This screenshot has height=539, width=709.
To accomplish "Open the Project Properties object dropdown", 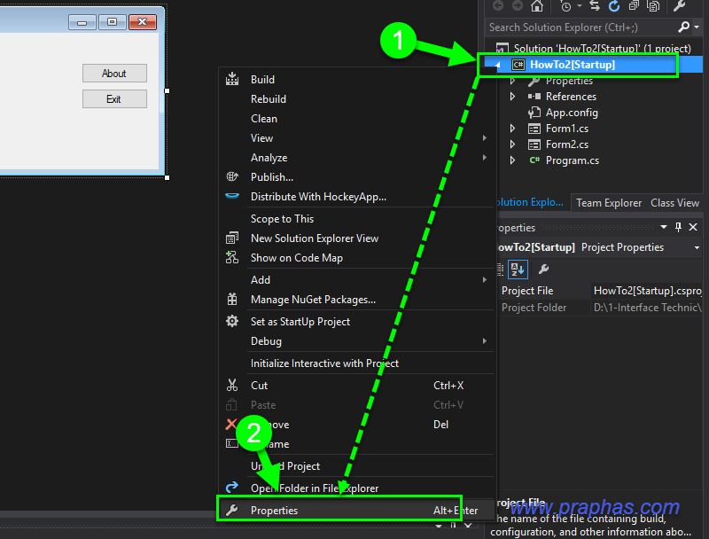I will point(697,247).
